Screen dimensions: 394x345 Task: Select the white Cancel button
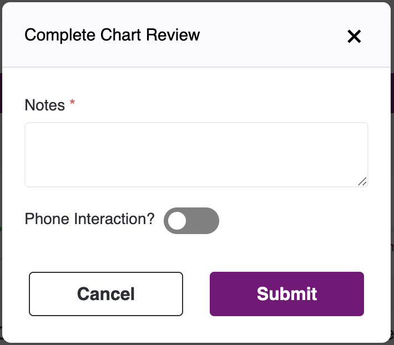(x=106, y=294)
